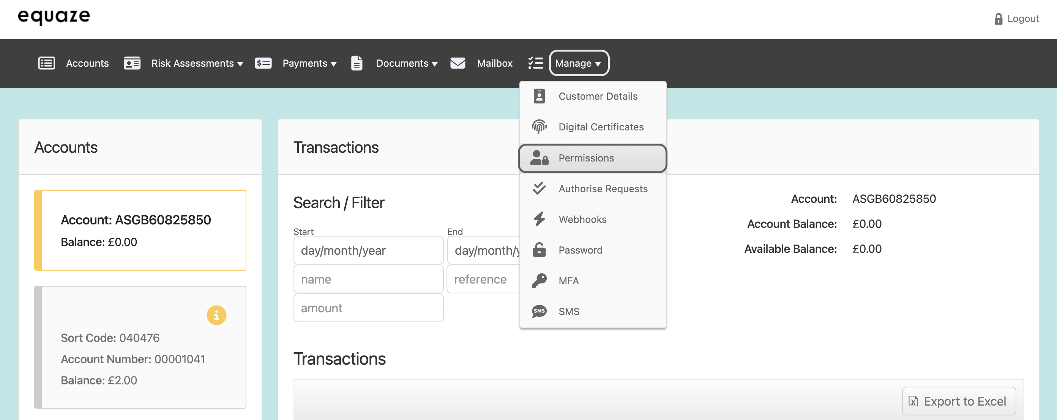This screenshot has height=420, width=1057.
Task: Choose Authorise Requests menu entry
Action: pos(603,188)
